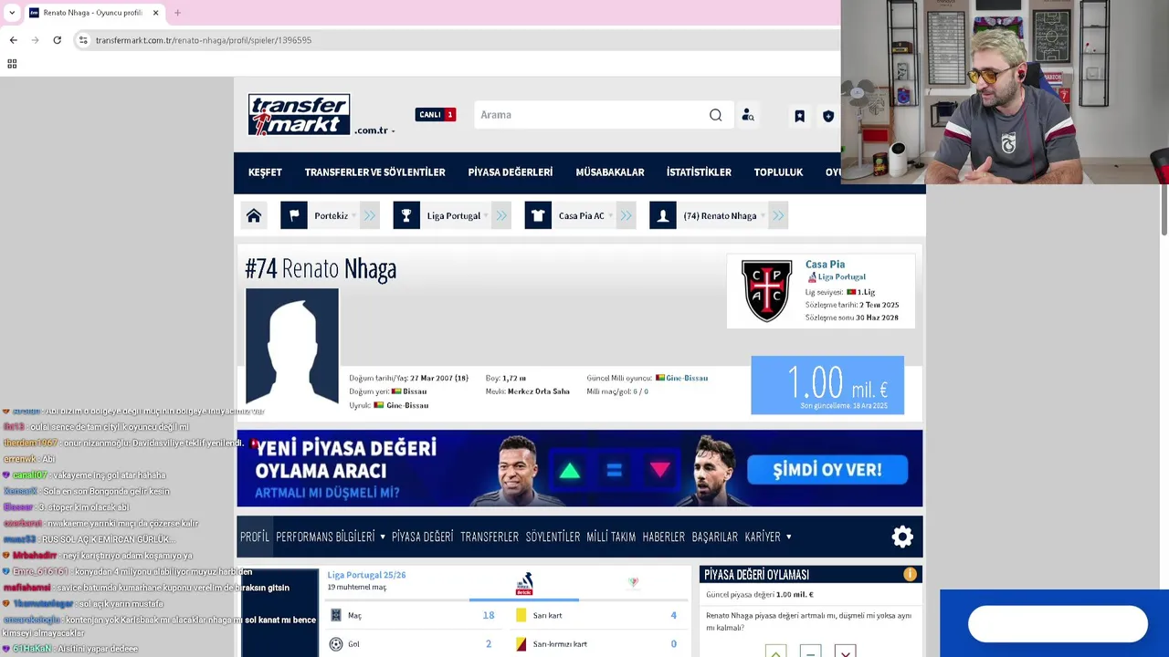Click the green up-arrow in banner

pyautogui.click(x=570, y=470)
